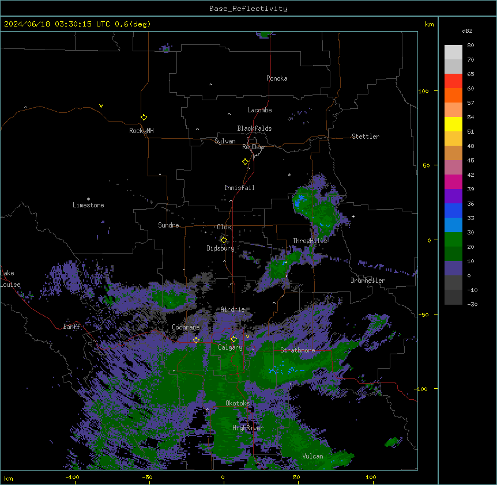Click the Didsbury label
The height and width of the screenshot is (485, 497).
pyautogui.click(x=221, y=248)
